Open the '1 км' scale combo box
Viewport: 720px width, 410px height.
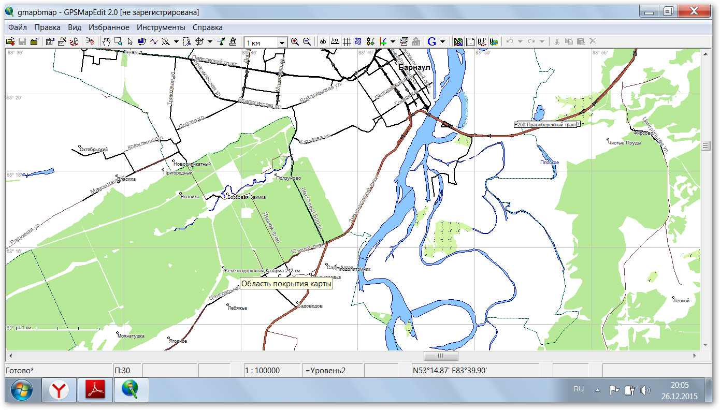pyautogui.click(x=265, y=42)
